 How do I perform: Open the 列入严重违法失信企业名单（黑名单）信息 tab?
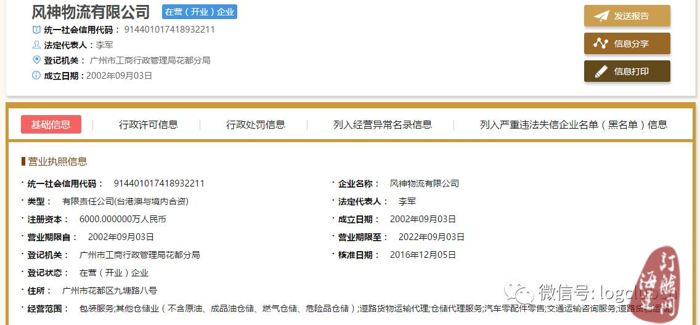coord(573,124)
